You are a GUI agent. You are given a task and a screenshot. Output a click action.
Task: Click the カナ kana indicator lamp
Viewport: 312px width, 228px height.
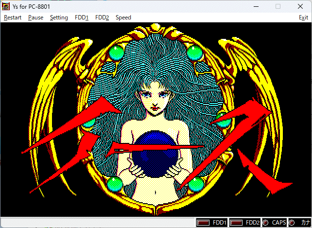[292, 223]
